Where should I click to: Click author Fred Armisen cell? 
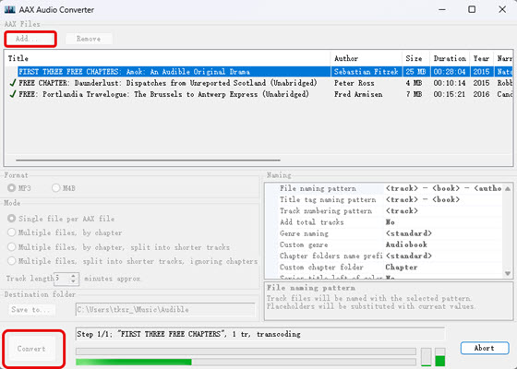coord(358,94)
